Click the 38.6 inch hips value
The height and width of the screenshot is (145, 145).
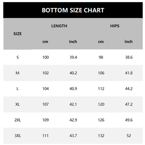click(x=129, y=57)
